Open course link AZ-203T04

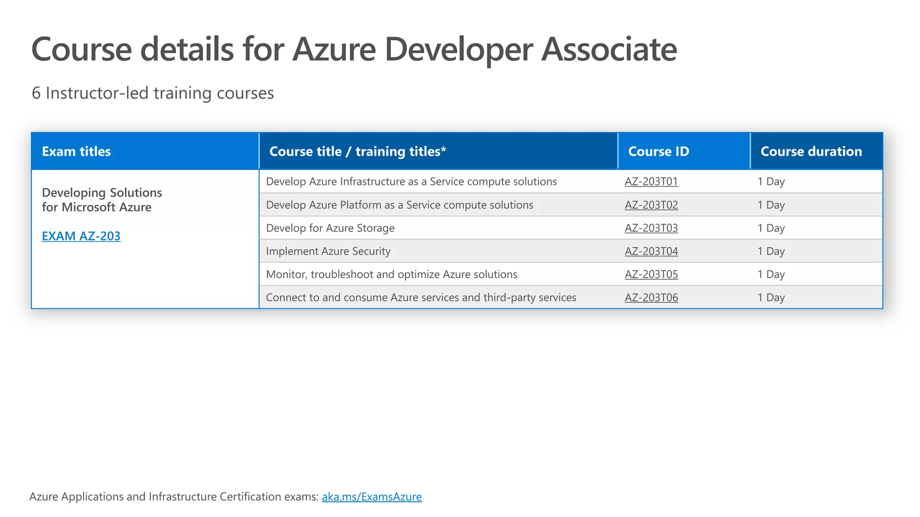click(651, 251)
